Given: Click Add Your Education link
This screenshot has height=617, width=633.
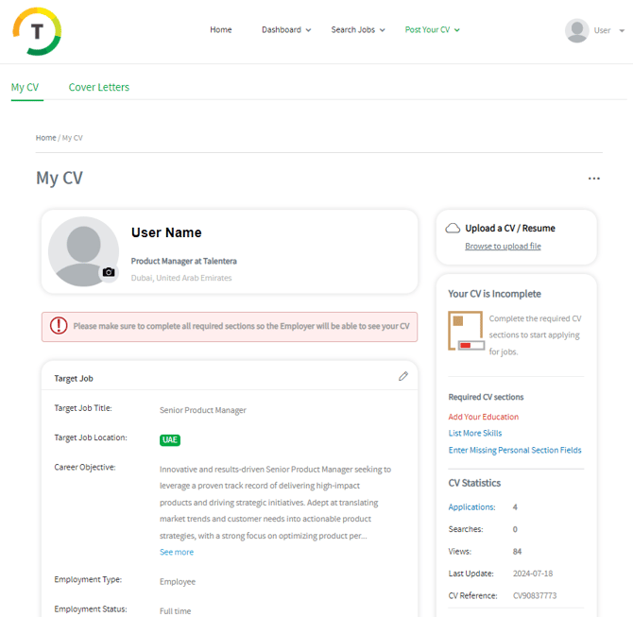Looking at the screenshot, I should click(483, 417).
